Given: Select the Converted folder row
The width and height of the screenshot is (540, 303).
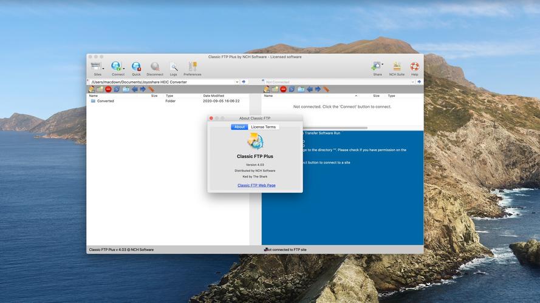Looking at the screenshot, I should [168, 101].
